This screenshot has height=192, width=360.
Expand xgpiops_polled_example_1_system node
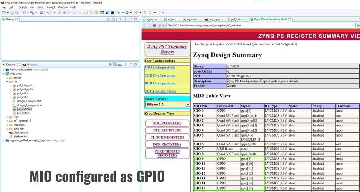[4, 140]
